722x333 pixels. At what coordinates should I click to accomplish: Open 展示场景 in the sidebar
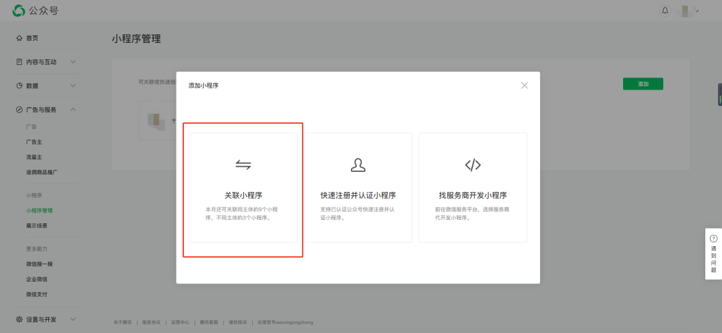(x=37, y=226)
